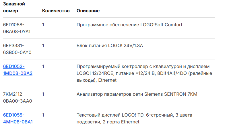
Task: Open the 6ED1055-4MH08-0BA1 order number link
Action: [x=18, y=118]
